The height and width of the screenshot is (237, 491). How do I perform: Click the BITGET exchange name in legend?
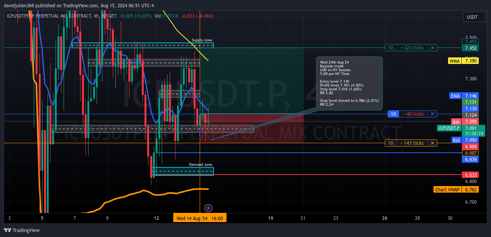(x=108, y=16)
